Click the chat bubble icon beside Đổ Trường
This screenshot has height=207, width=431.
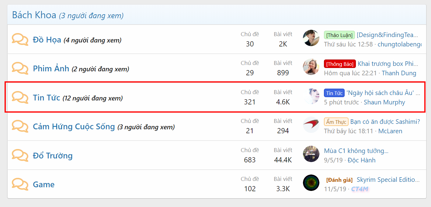pos(20,155)
